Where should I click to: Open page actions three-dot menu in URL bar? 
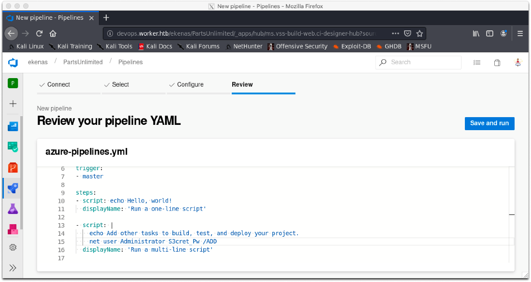[395, 33]
